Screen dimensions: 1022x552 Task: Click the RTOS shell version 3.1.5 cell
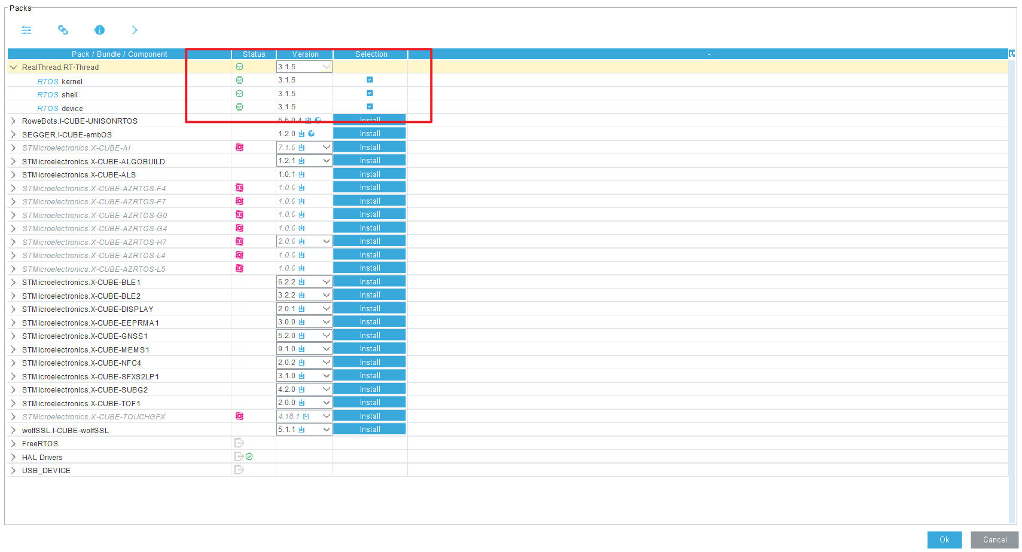[x=304, y=94]
